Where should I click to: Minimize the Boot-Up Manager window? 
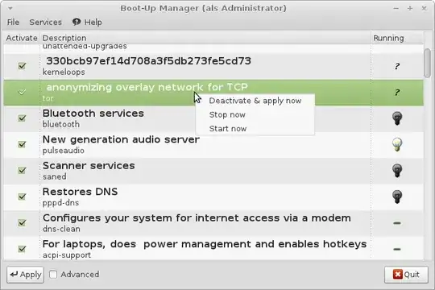pyautogui.click(x=396, y=9)
